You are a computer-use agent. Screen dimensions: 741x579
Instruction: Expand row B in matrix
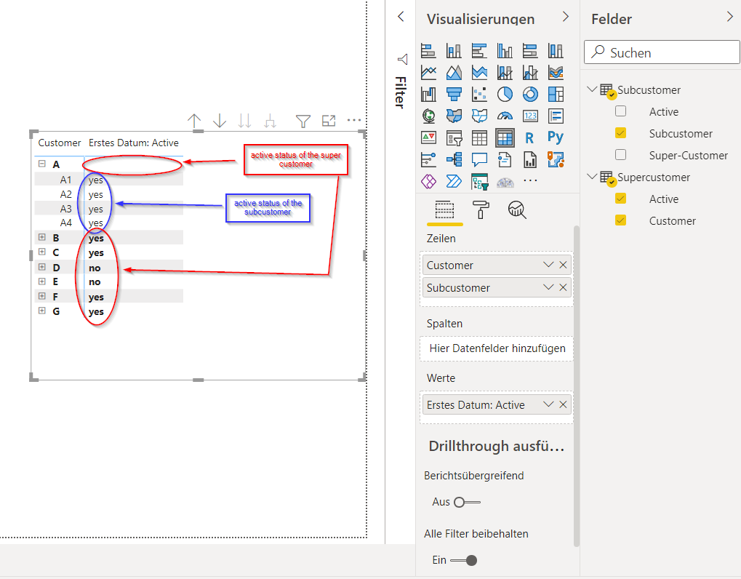42,237
